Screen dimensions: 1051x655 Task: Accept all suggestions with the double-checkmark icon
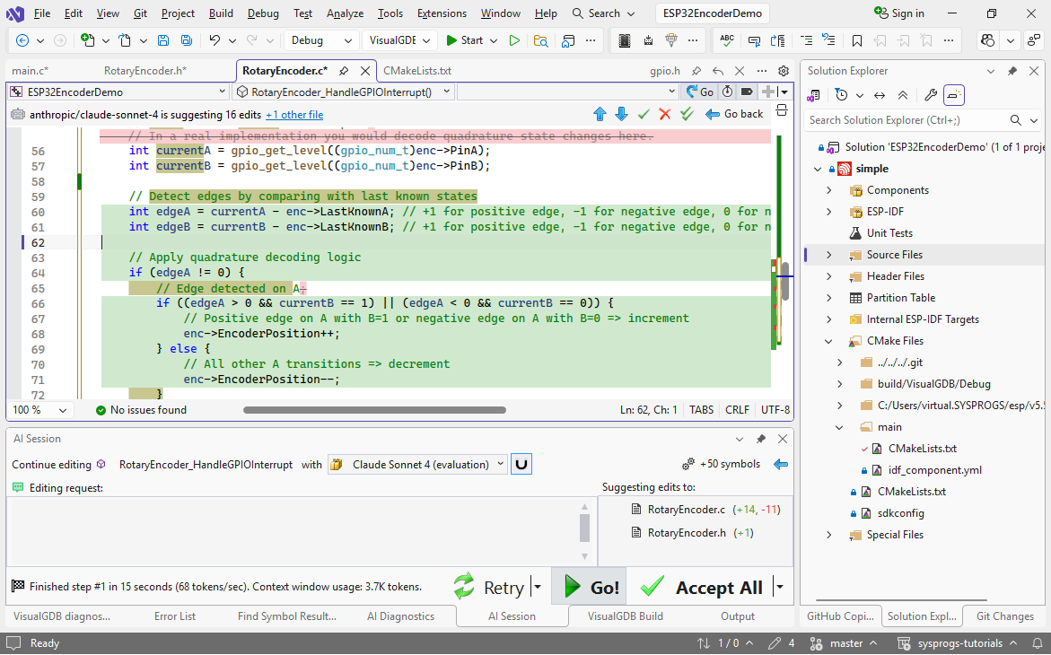687,114
